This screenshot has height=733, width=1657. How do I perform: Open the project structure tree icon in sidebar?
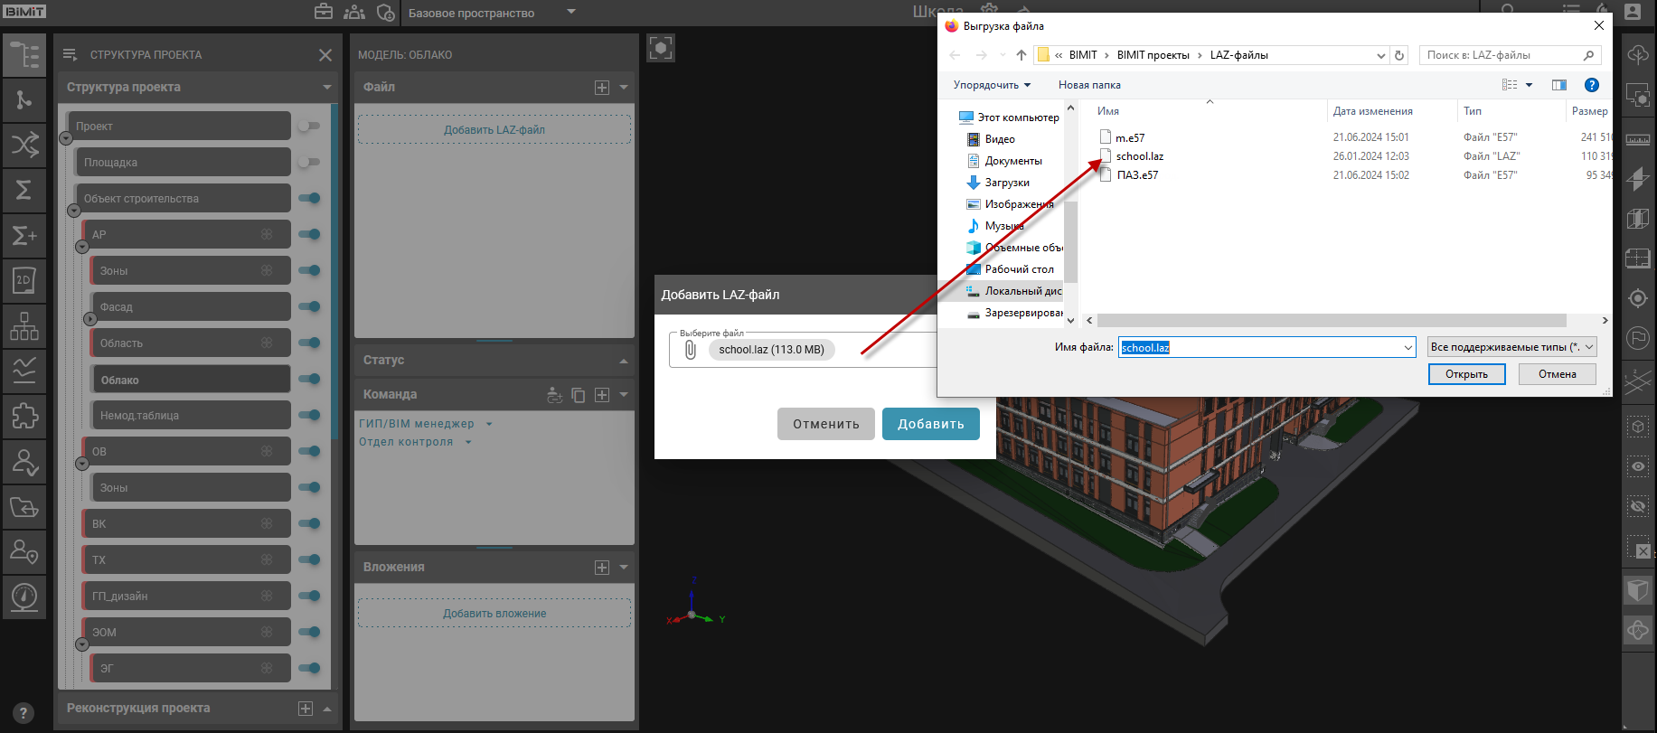tap(24, 55)
